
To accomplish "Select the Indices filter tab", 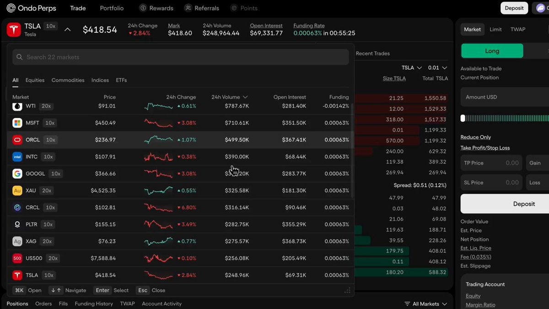I will point(100,80).
